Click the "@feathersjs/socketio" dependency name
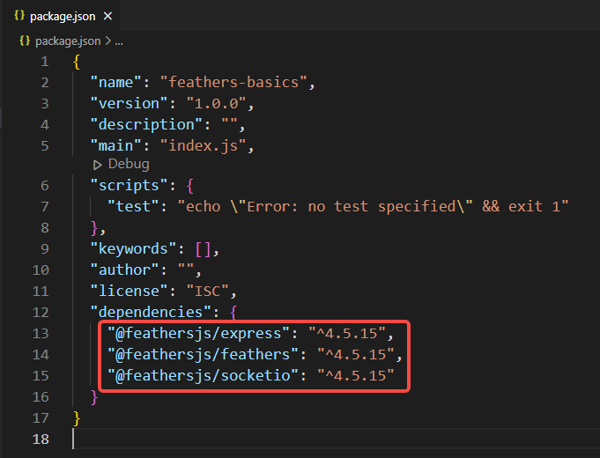Screen dimensions: 600x458 pyautogui.click(x=203, y=376)
